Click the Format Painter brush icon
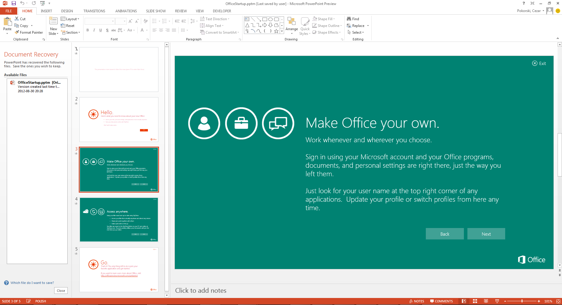 pos(17,32)
